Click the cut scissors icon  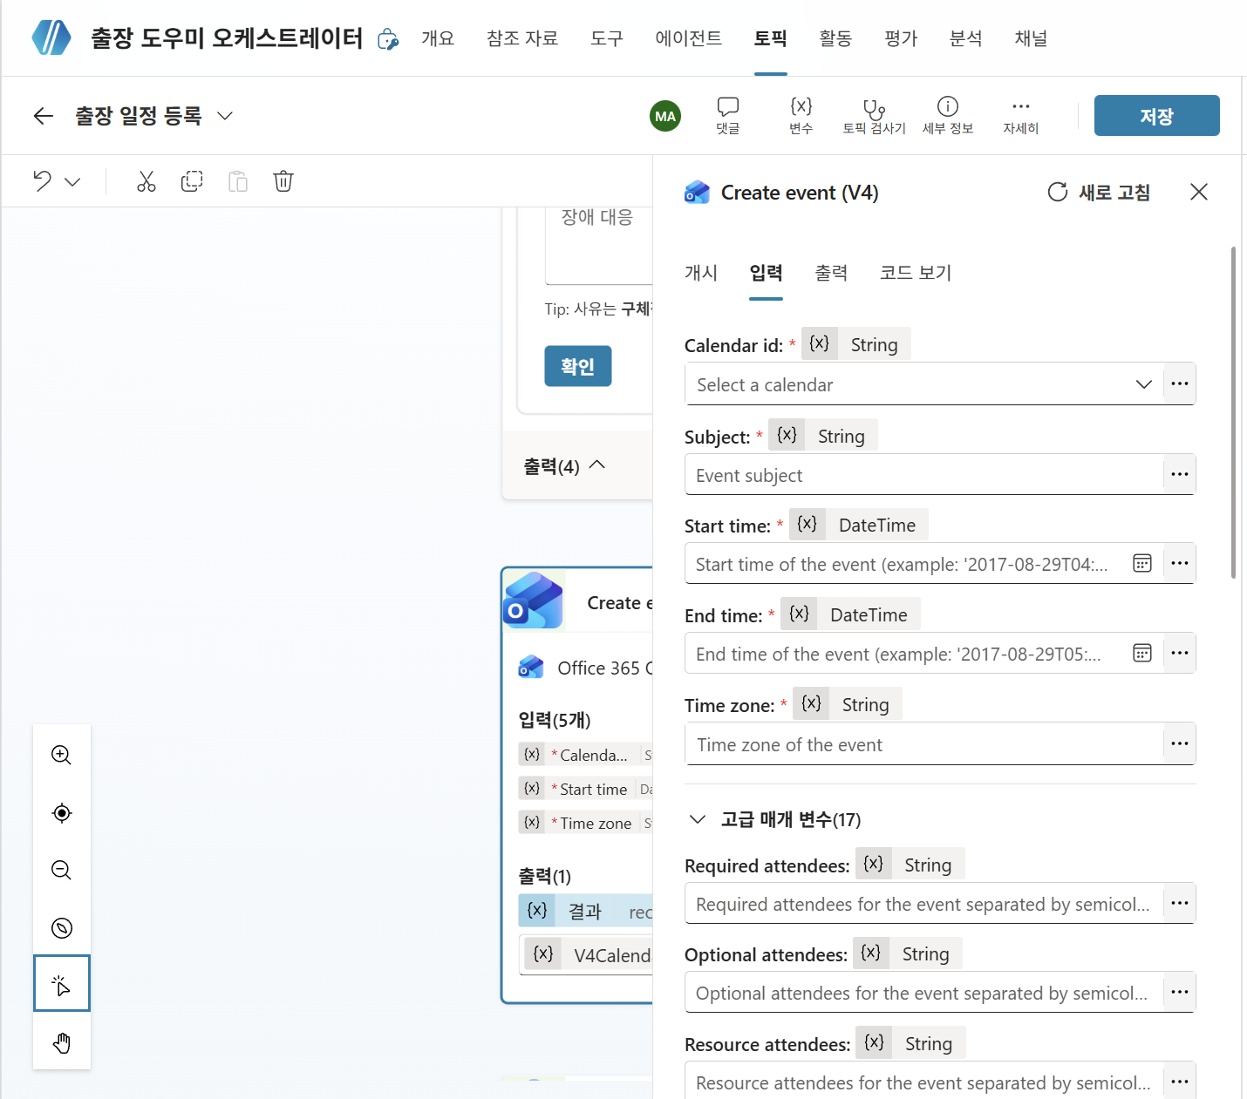146,181
